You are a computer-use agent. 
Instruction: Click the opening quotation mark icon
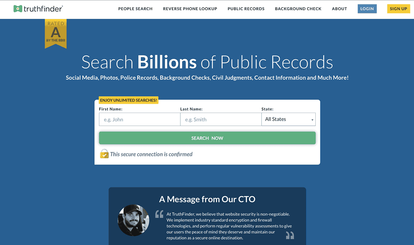click(x=159, y=214)
